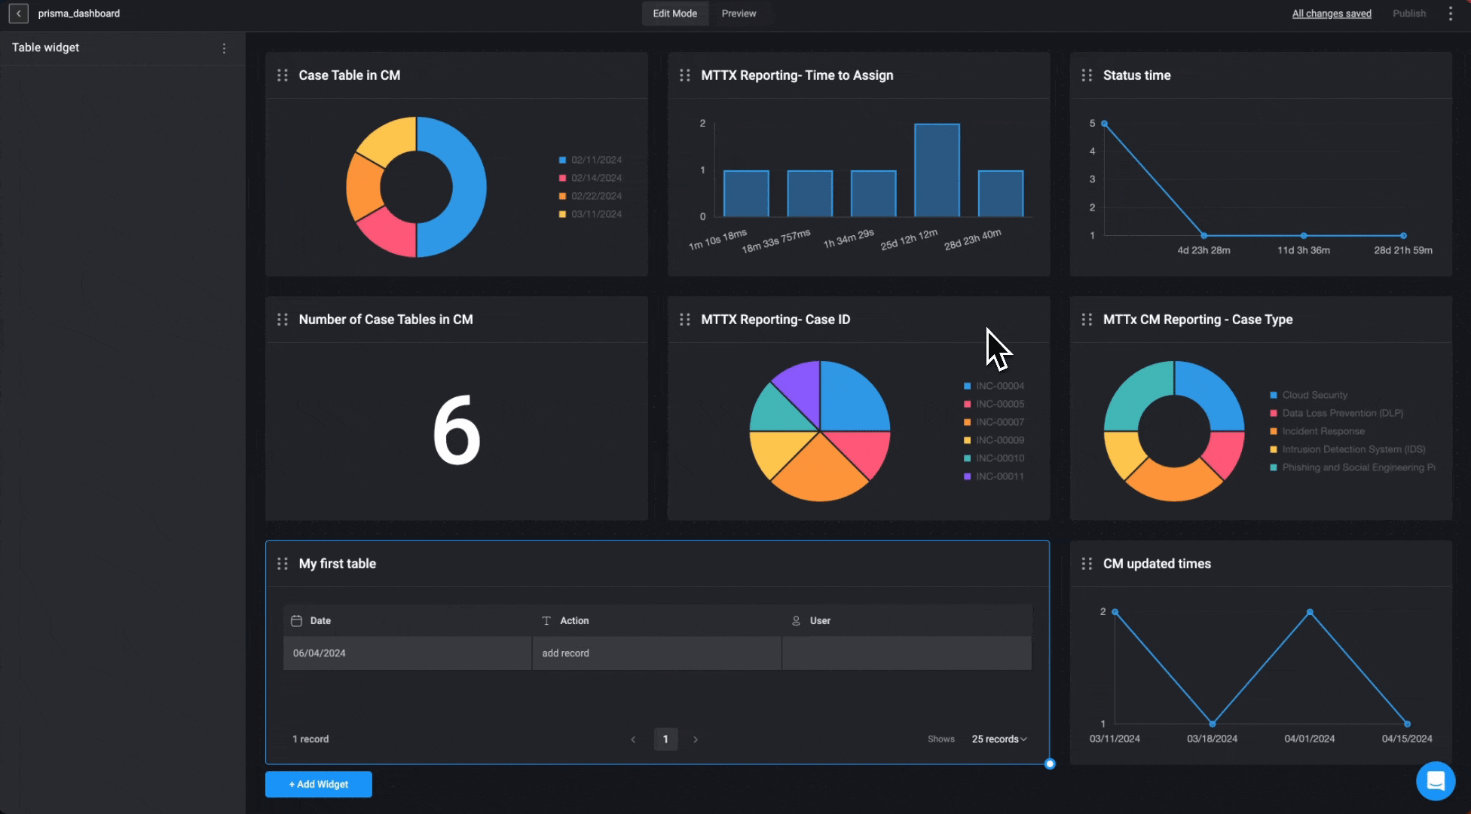Open the chat support bubble
This screenshot has height=814, width=1471.
coord(1435,781)
